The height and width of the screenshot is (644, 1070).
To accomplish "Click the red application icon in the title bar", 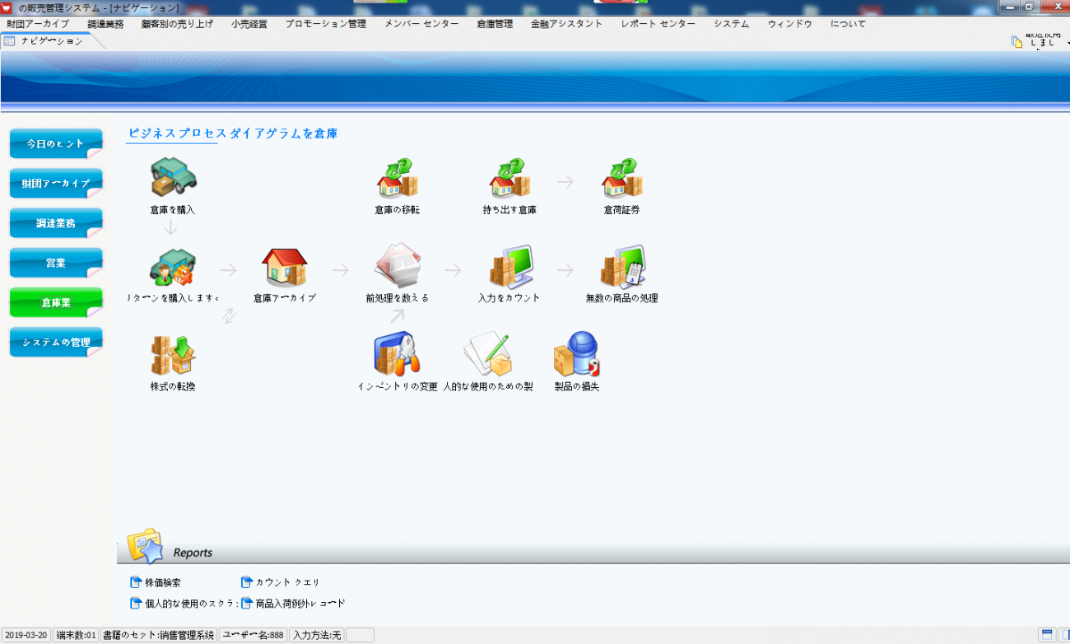I will [7, 7].
